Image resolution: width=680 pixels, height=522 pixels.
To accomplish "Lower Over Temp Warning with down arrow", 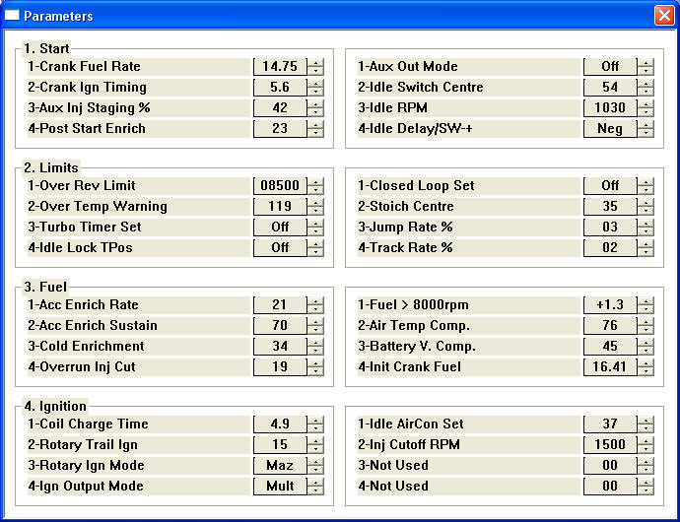I will 315,211.
